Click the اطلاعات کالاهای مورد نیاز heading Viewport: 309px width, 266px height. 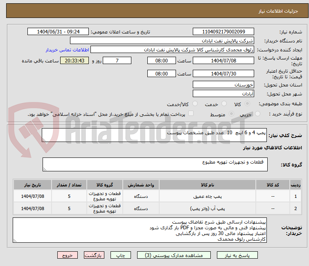pyautogui.click(x=272, y=148)
